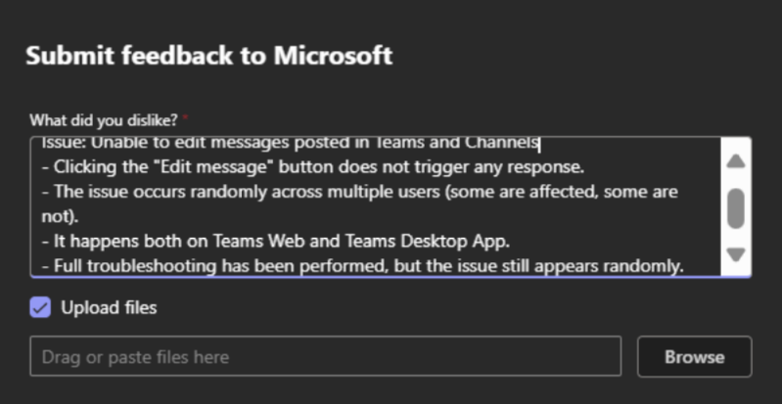The image size is (782, 404).
Task: Click the feedback box scrollbar thumb
Action: (x=736, y=208)
